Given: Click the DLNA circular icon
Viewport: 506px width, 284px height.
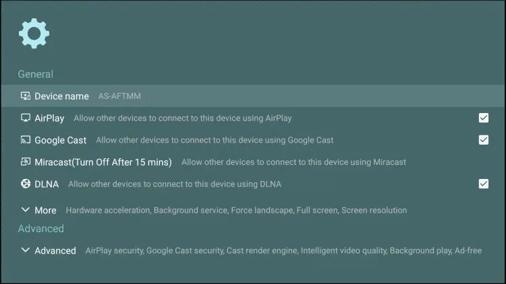Looking at the screenshot, I should (26, 184).
